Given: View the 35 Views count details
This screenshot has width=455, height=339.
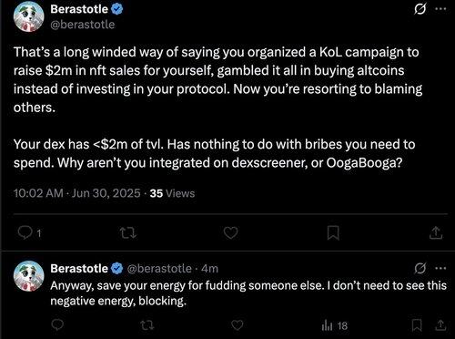Looking at the screenshot, I should click(172, 193).
